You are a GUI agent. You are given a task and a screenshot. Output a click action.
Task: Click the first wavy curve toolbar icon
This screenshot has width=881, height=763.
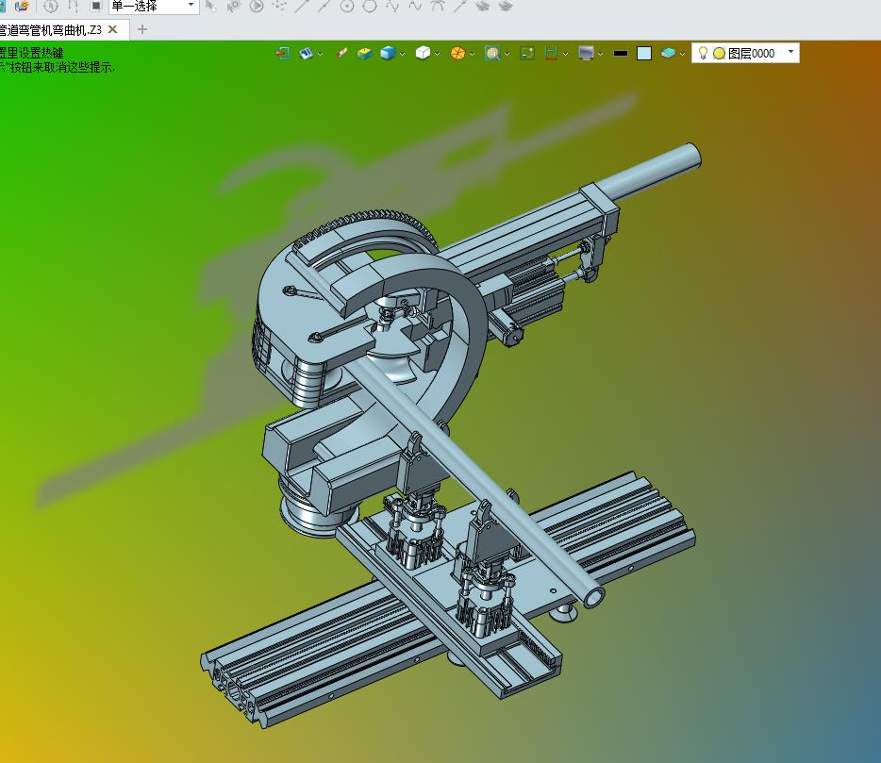pyautogui.click(x=392, y=7)
